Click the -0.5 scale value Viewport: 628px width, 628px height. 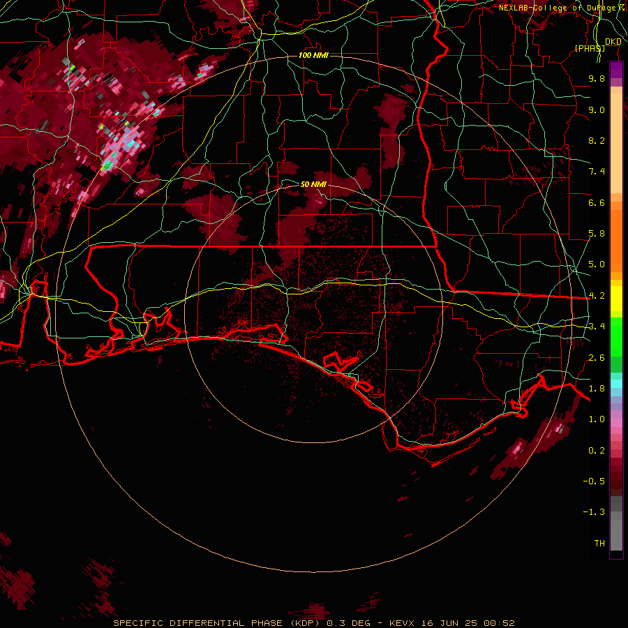594,481
